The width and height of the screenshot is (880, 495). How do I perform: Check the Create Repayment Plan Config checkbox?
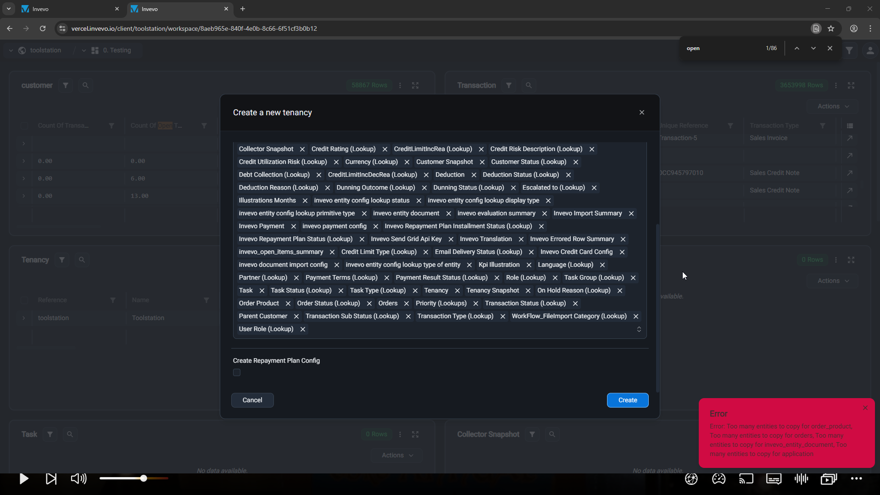pyautogui.click(x=237, y=372)
